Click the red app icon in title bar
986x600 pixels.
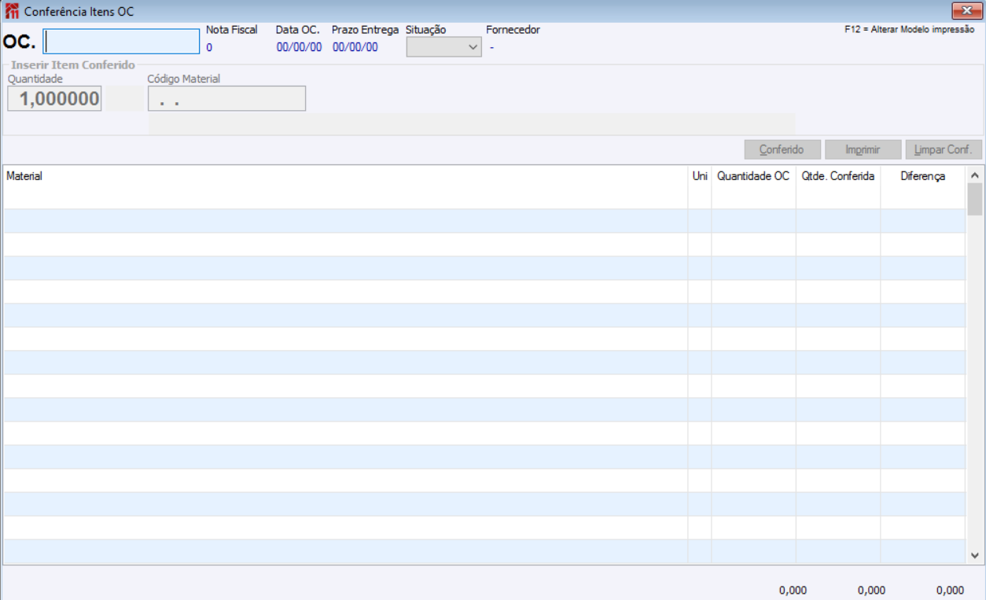click(12, 12)
